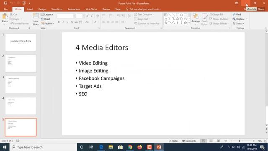Open the Layout dropdown
The height and width of the screenshot is (151, 268).
click(x=47, y=15)
